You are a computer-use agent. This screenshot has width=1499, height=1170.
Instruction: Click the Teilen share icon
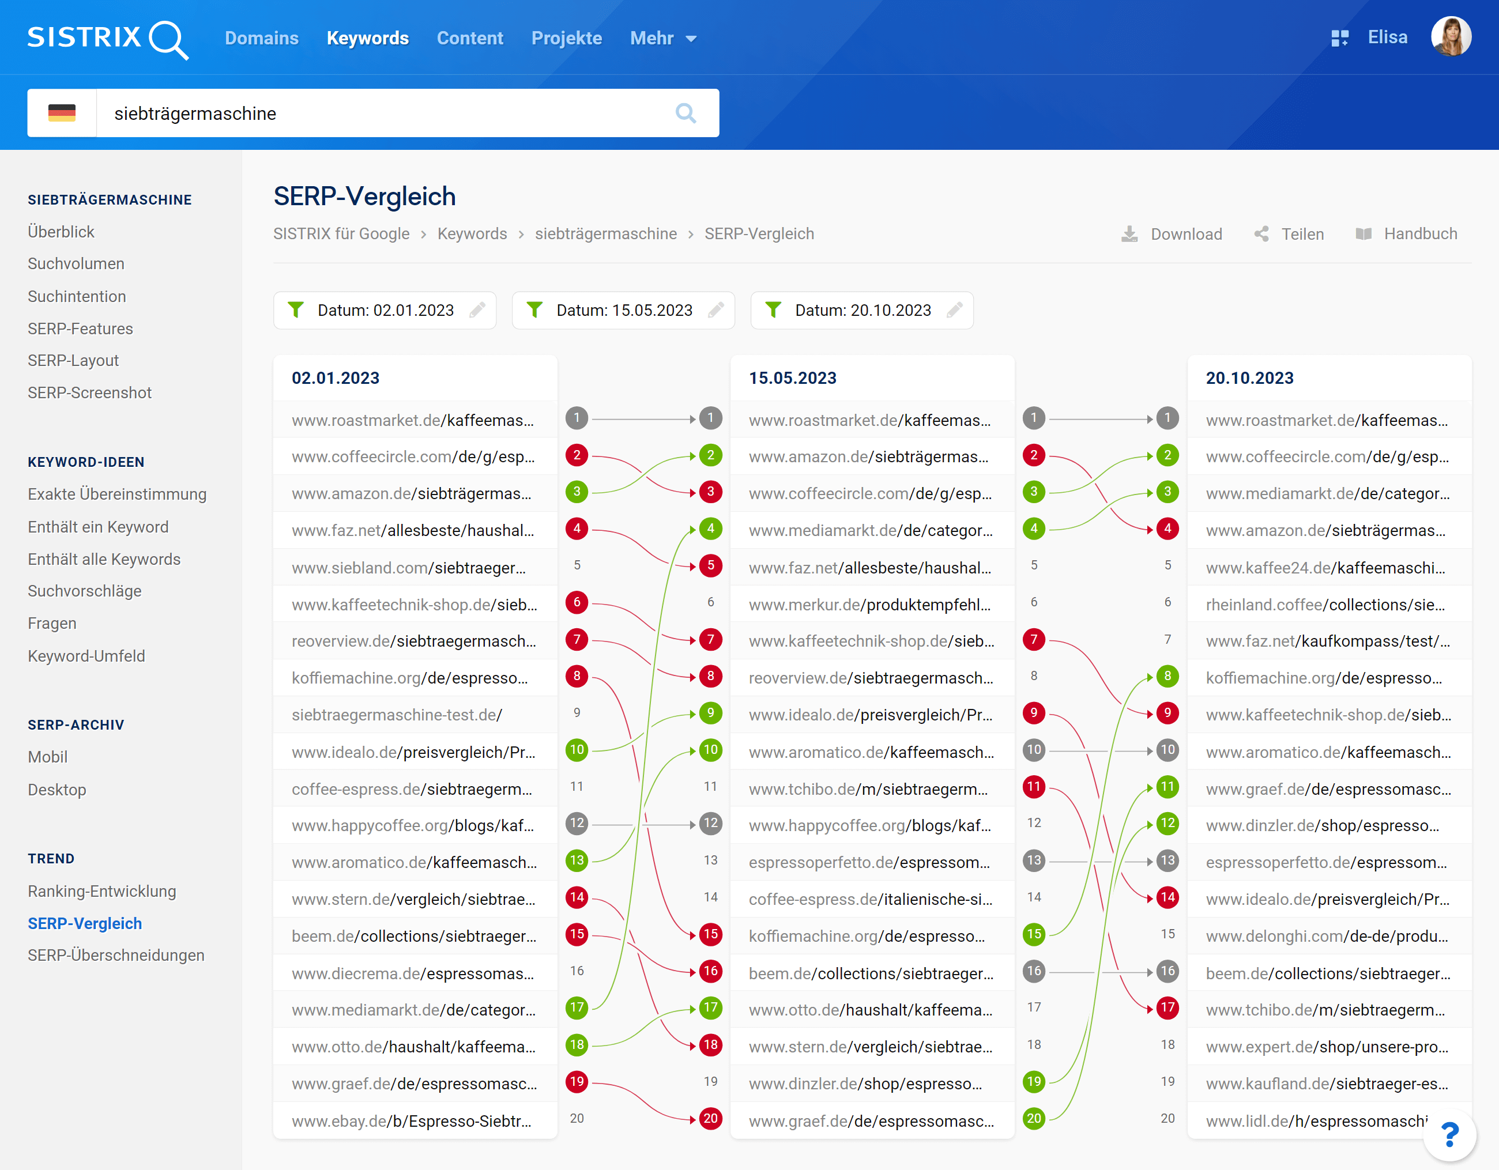tap(1261, 234)
